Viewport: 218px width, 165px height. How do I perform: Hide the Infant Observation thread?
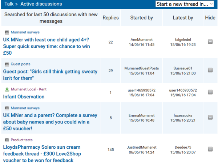[210, 92]
